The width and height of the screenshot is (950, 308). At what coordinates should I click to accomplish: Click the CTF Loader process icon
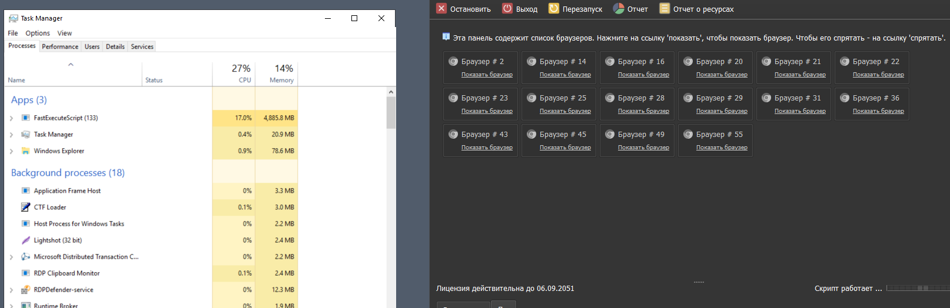coord(25,207)
